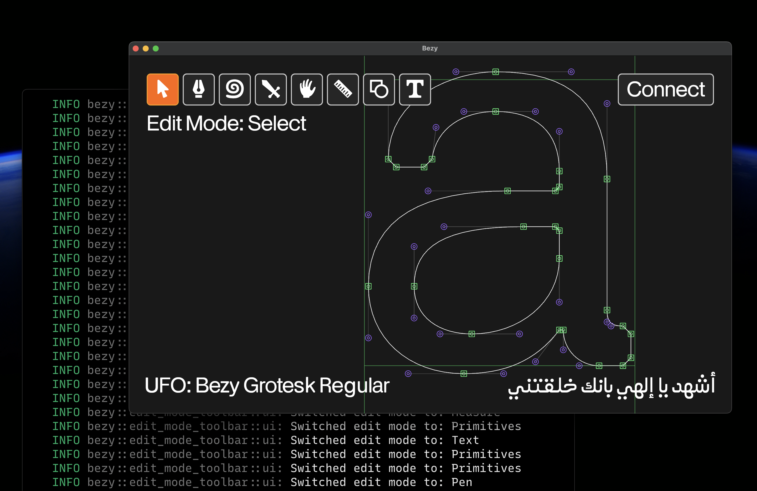Select the Knife tool
Screen dimensions: 757x491
pos(271,89)
